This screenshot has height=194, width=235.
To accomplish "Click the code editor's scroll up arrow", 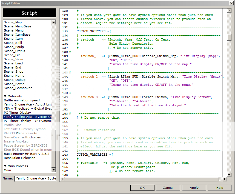I will point(229,11).
